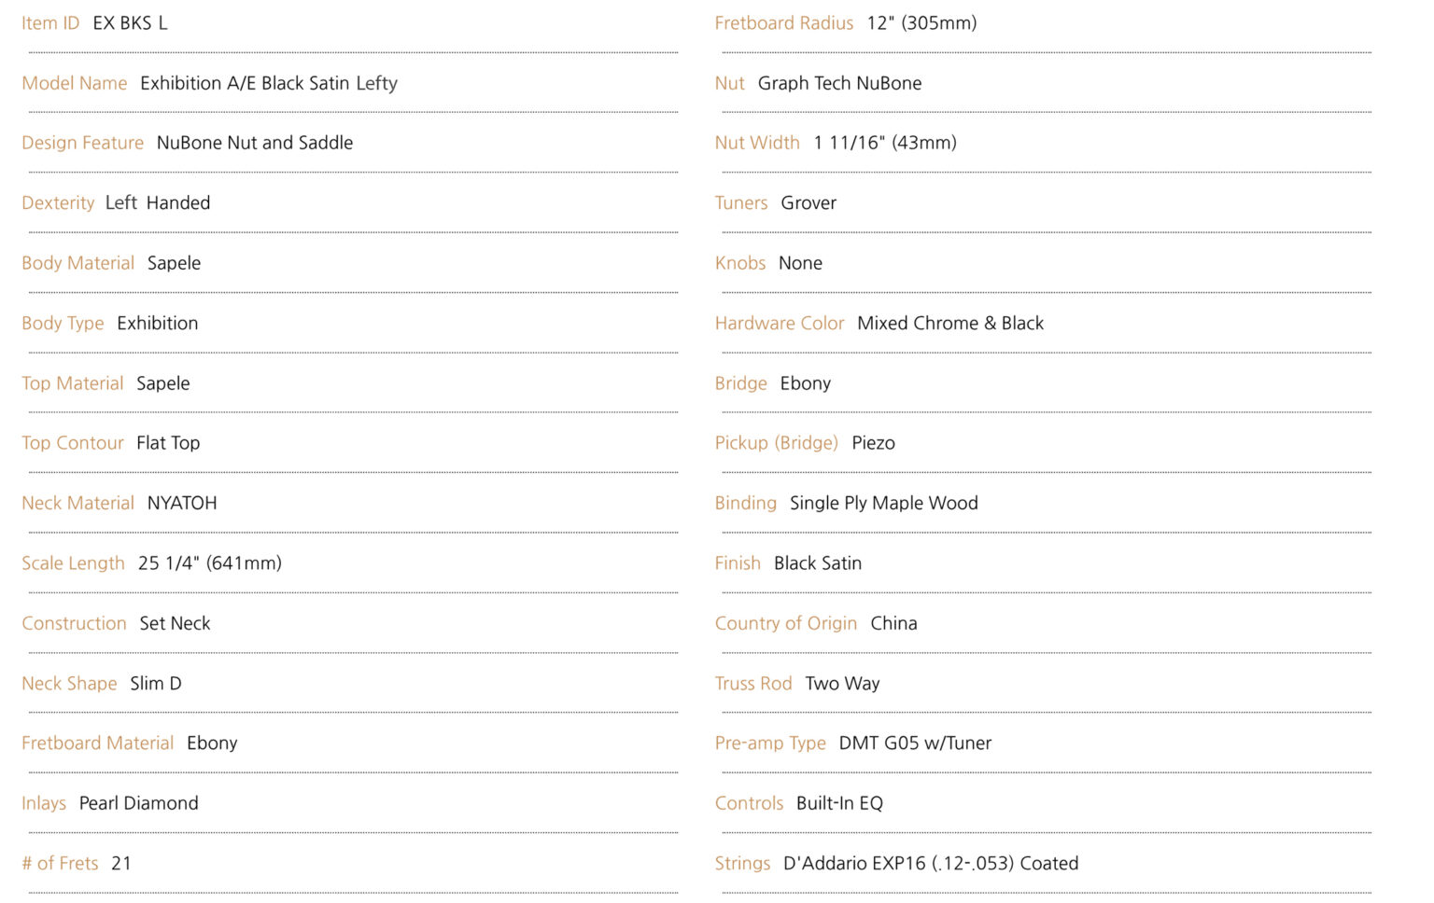This screenshot has width=1434, height=903.
Task: Click the Tuners Grover entry
Action: (x=776, y=203)
